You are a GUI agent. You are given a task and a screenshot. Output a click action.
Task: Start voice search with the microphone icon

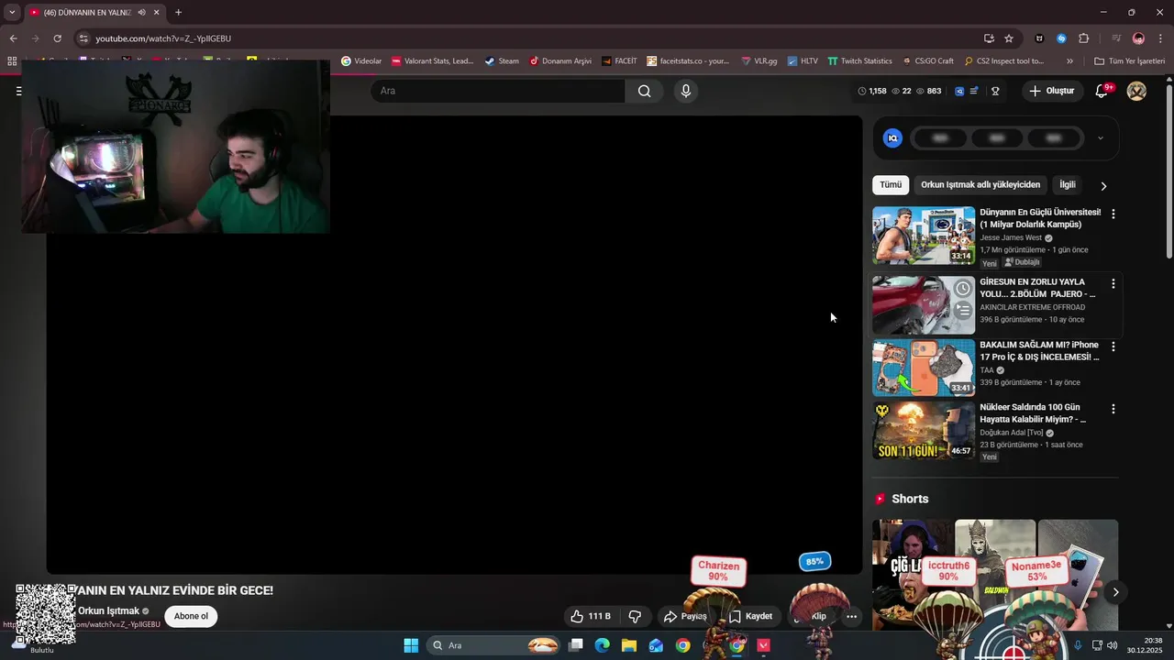click(685, 91)
